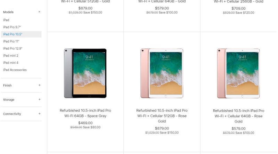Screen dimensions: 278x154
Task: Open the iPad Accessories category
Action: click(15, 70)
